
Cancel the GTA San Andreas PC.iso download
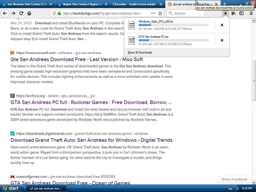click(x=222, y=40)
